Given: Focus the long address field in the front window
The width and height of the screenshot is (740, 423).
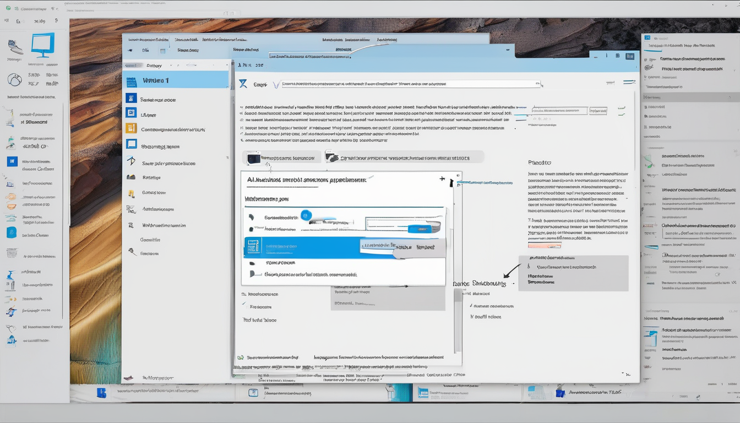Looking at the screenshot, I should [x=412, y=84].
